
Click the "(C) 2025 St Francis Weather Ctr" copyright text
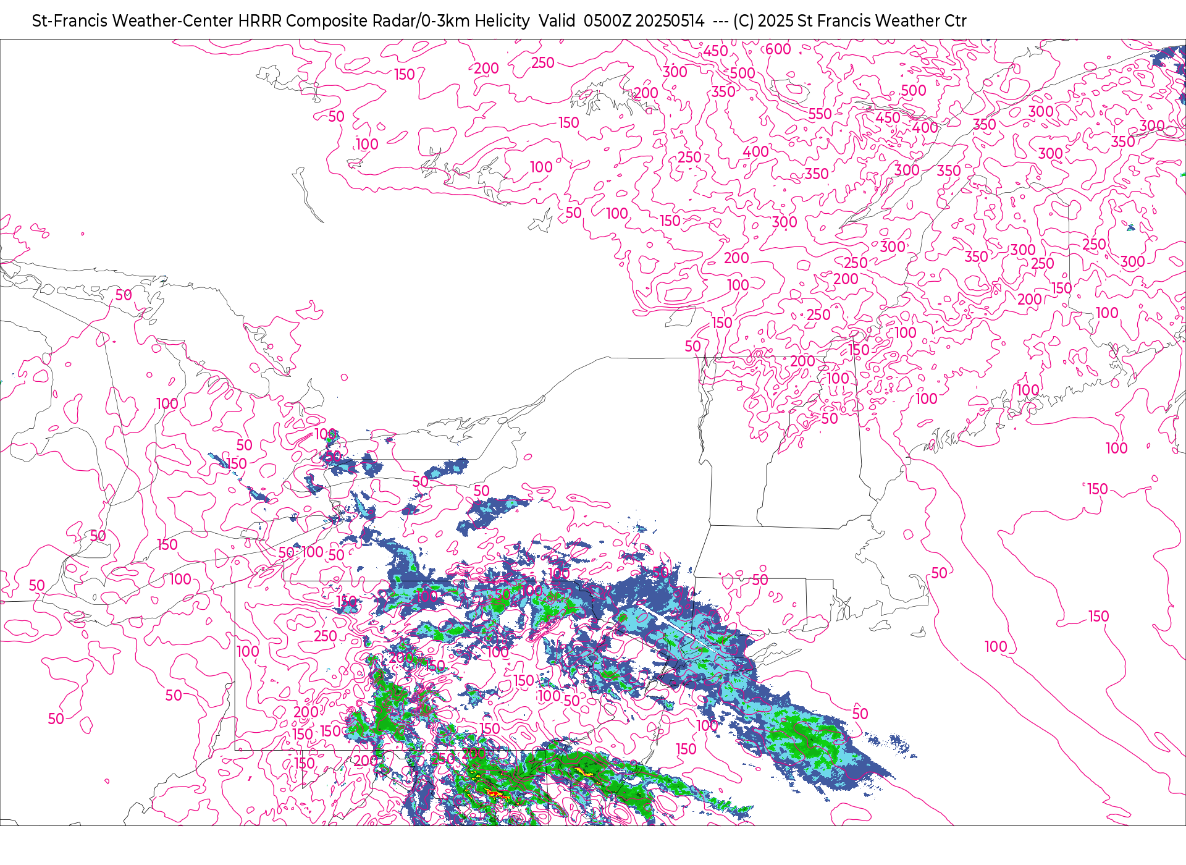(x=849, y=21)
